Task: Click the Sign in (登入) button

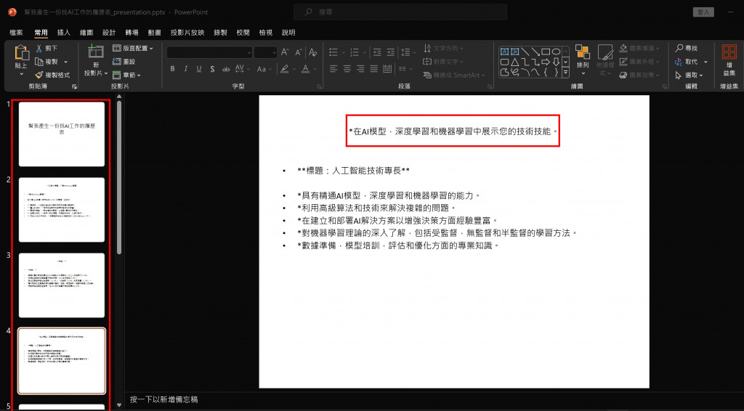Action: tap(703, 12)
